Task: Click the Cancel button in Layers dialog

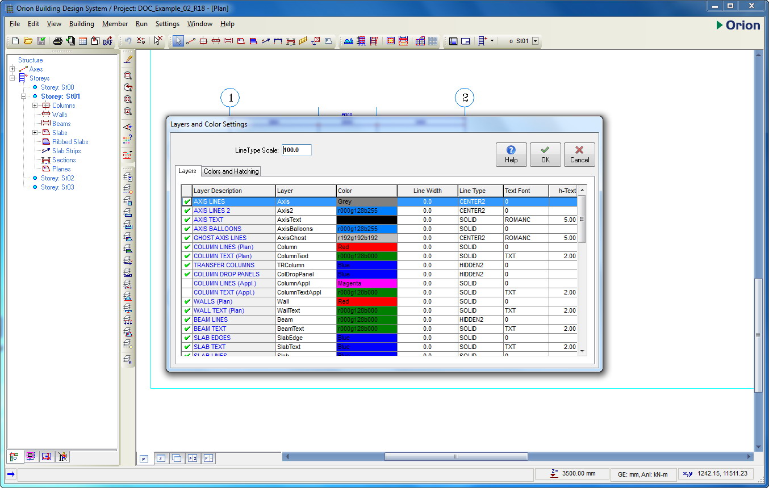Action: (x=579, y=154)
